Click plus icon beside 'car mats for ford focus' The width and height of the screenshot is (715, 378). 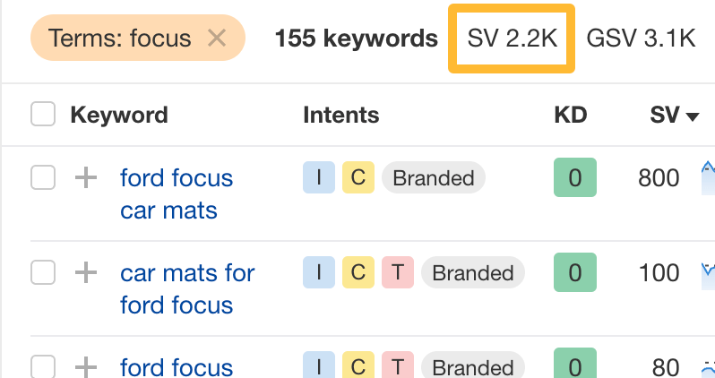click(x=85, y=272)
